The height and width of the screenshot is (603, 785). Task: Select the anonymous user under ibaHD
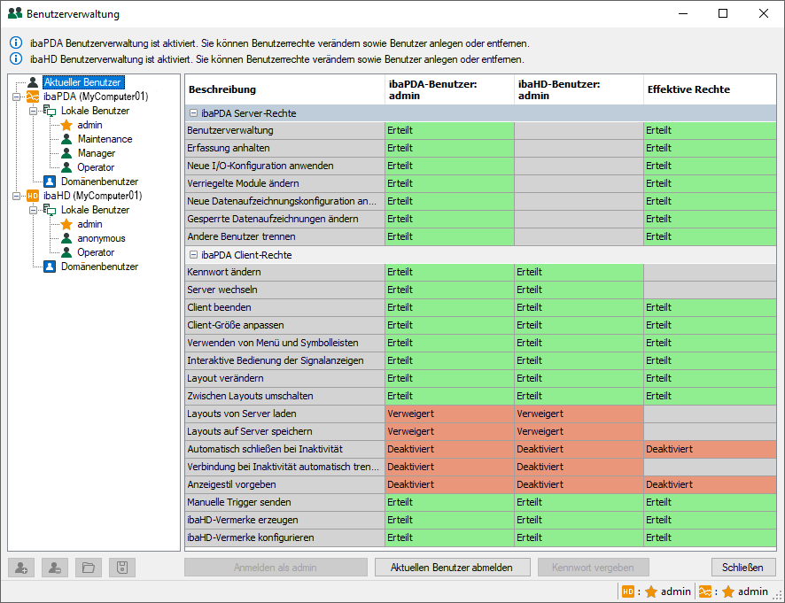(101, 238)
